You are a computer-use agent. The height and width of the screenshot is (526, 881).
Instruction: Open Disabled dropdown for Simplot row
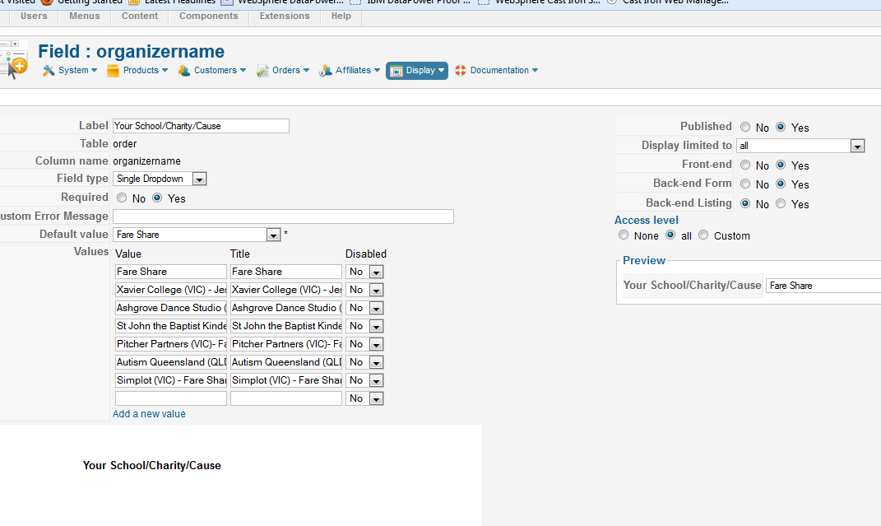coord(364,380)
